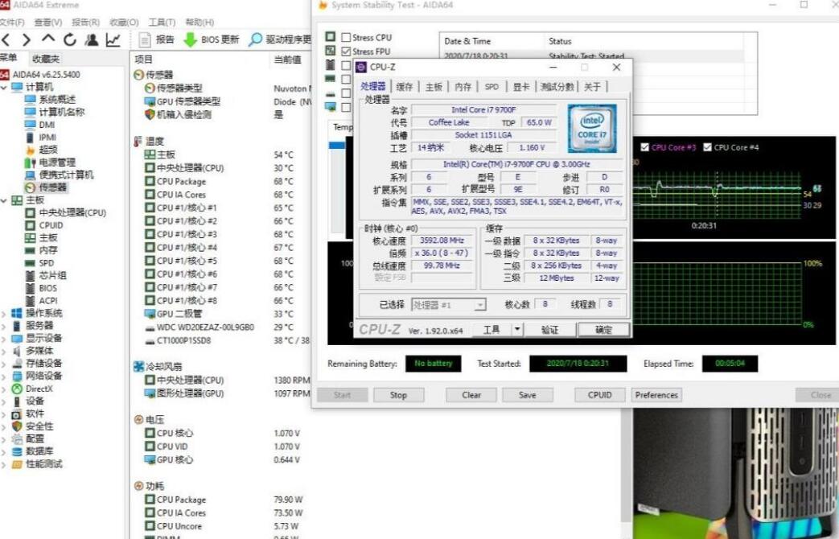Viewport: 839px width, 539px height.
Task: Click the chart graph icon in the toolbar
Action: click(x=113, y=40)
